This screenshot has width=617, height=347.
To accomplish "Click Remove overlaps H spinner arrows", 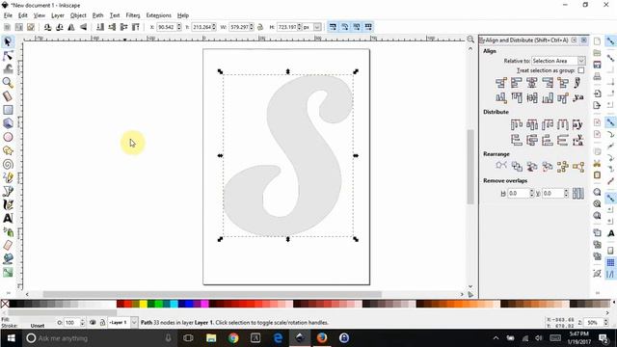I will coord(531,194).
